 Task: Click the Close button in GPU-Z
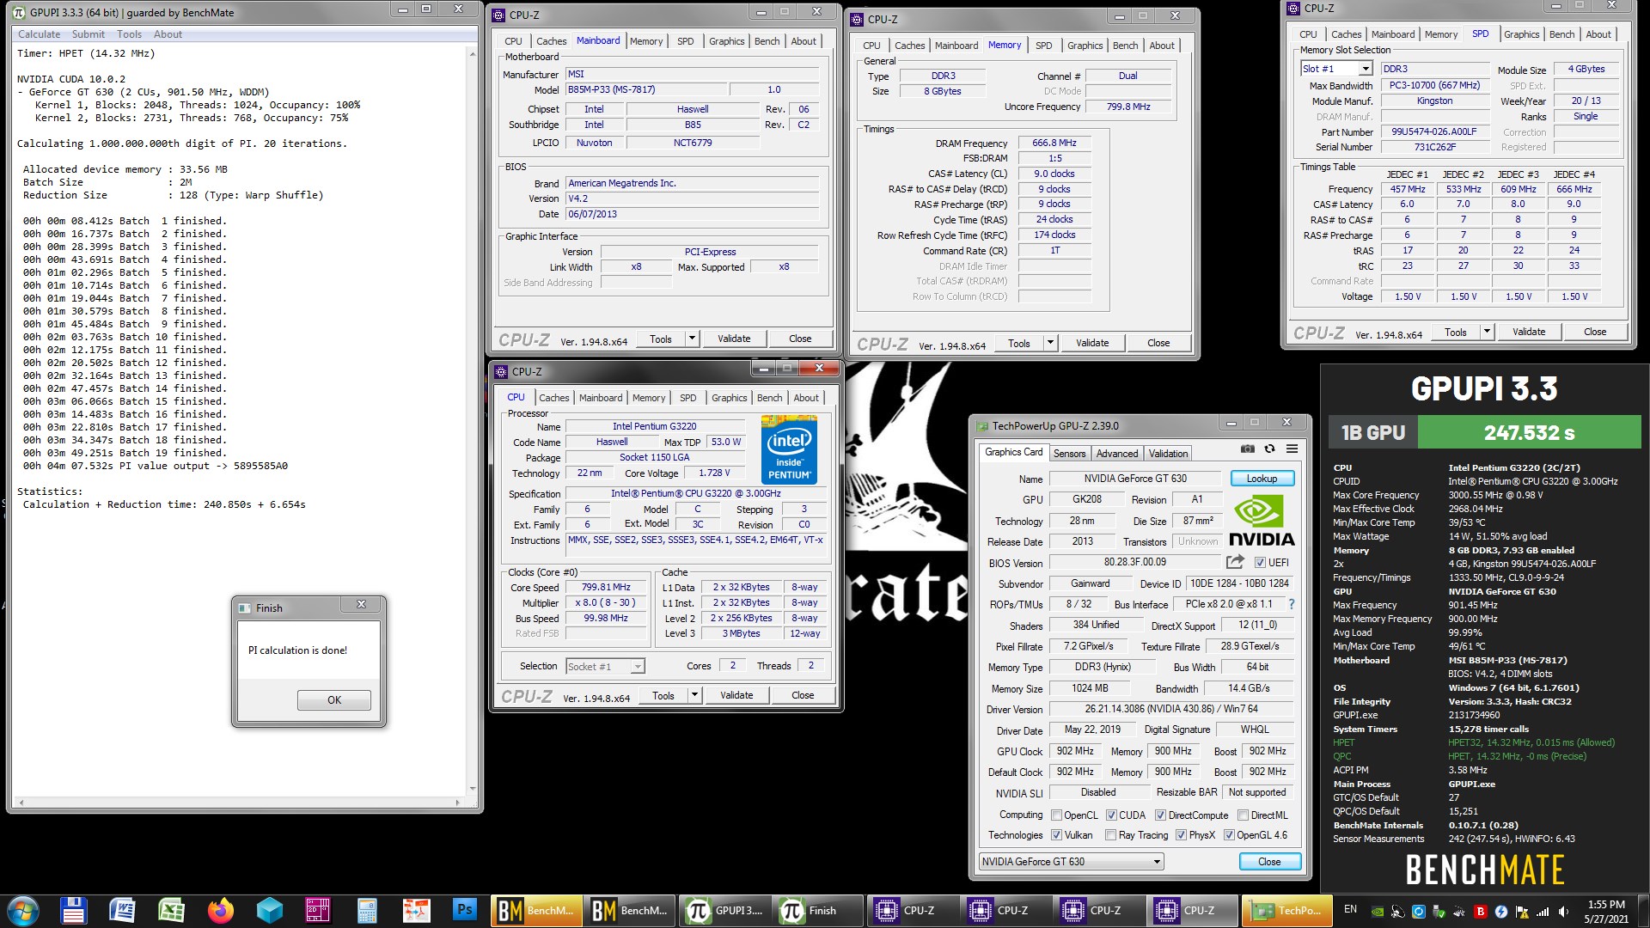pyautogui.click(x=1269, y=862)
